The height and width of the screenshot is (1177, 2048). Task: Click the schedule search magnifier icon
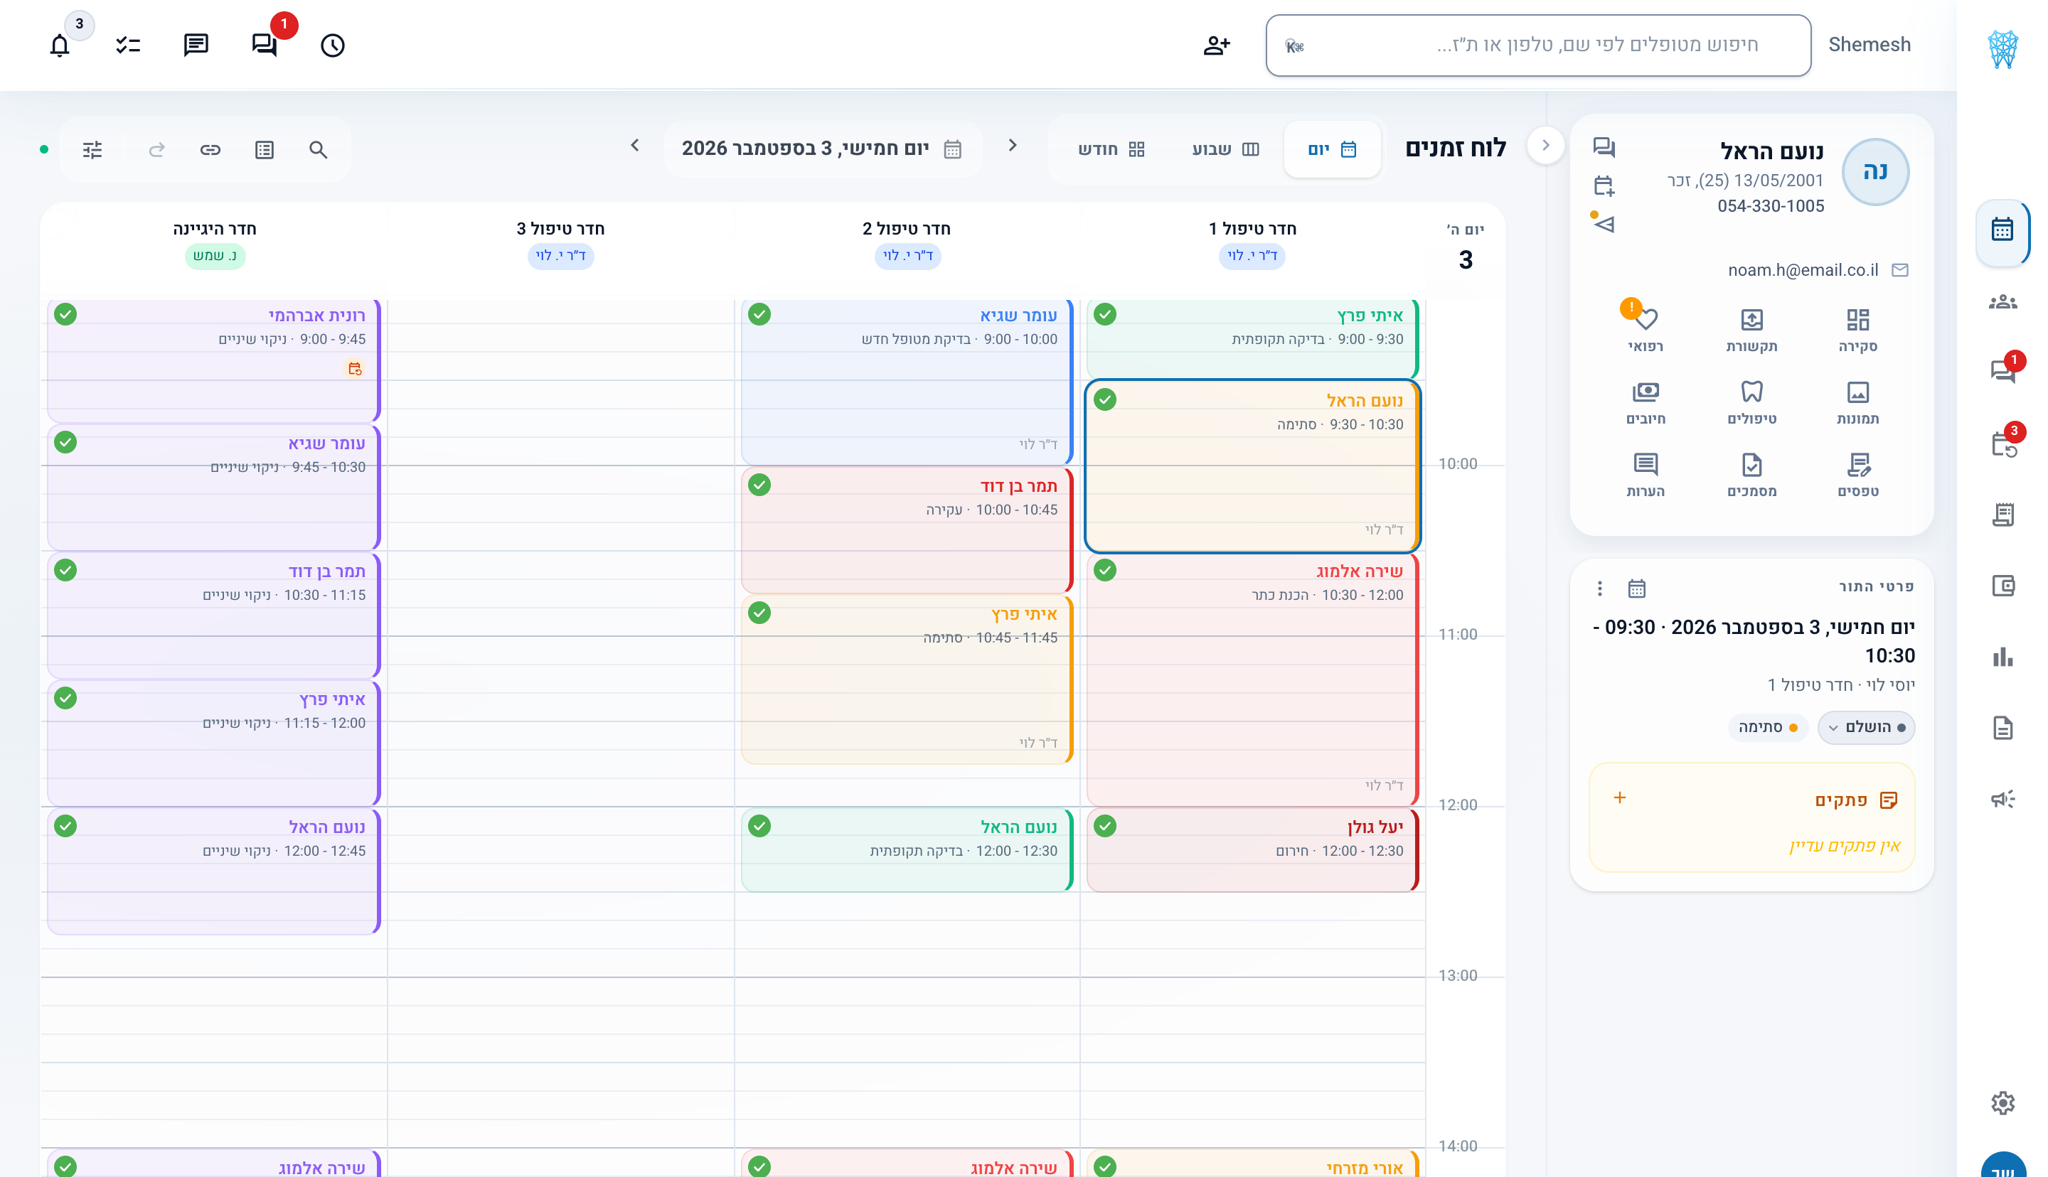click(319, 149)
